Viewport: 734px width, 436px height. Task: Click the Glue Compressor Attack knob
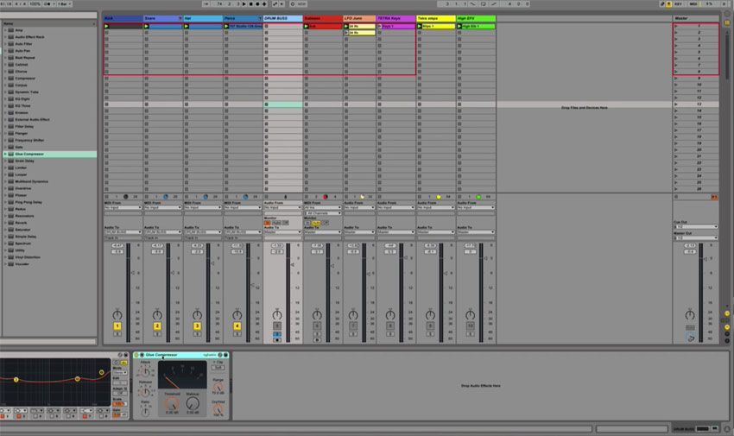point(145,372)
